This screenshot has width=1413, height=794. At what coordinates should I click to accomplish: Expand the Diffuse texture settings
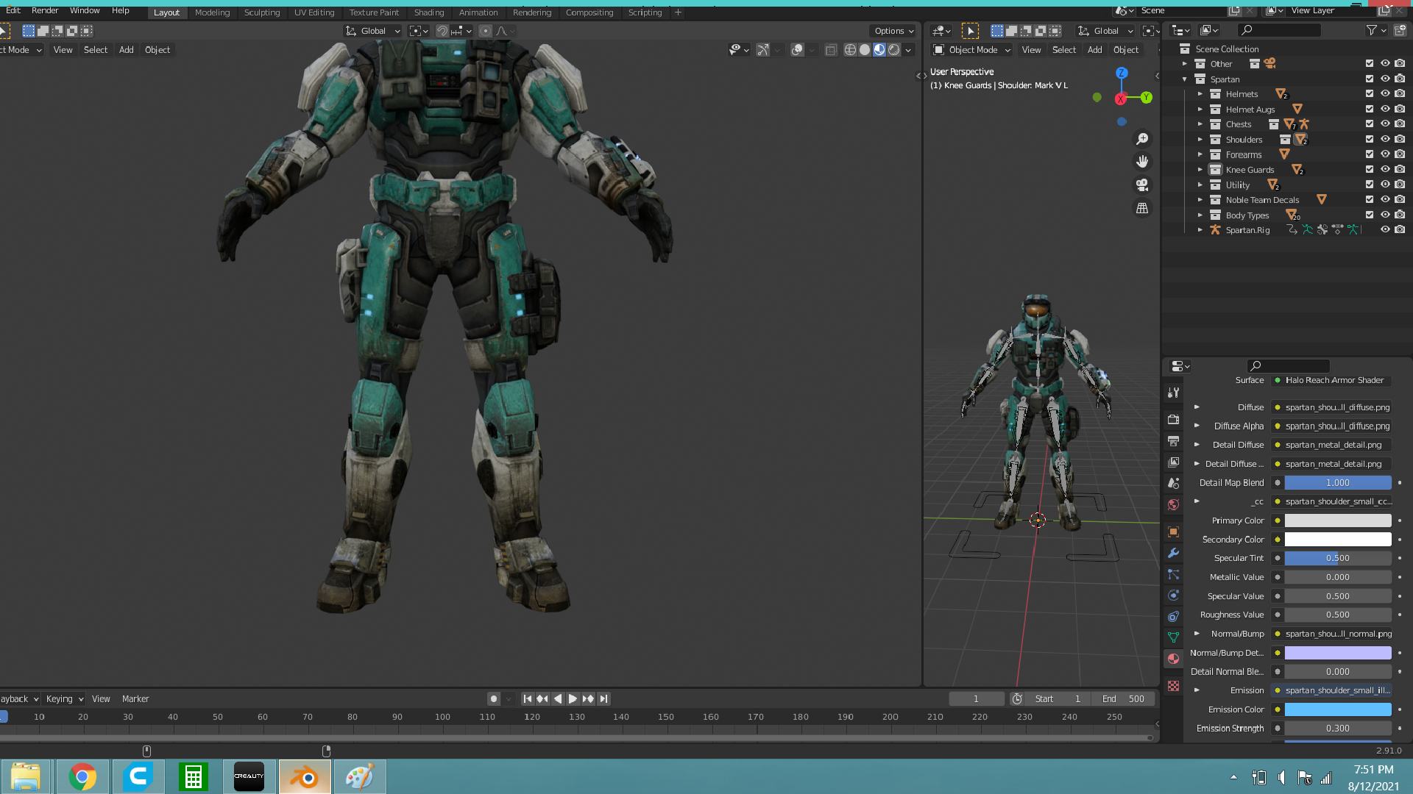click(x=1197, y=407)
